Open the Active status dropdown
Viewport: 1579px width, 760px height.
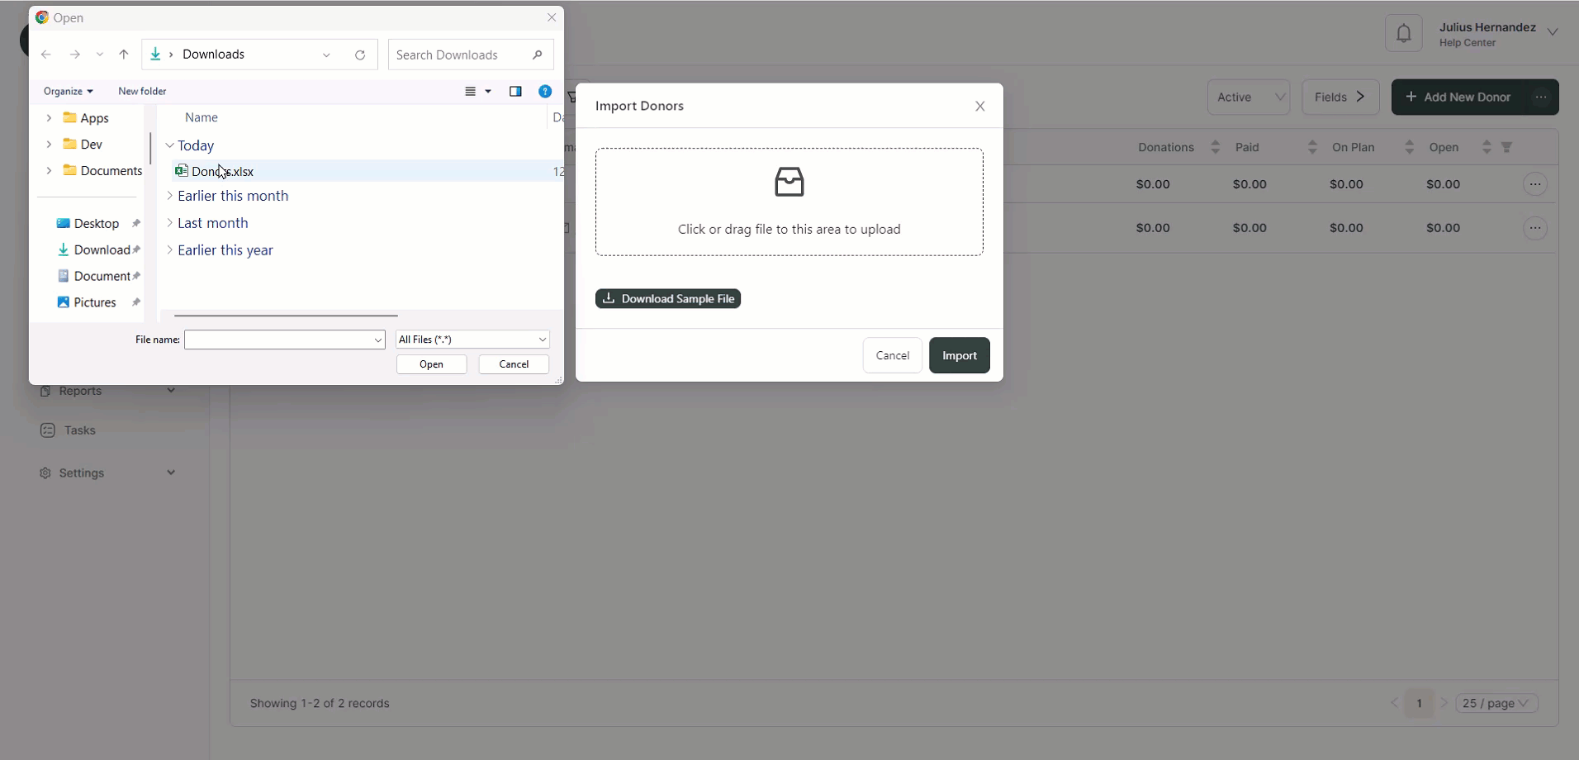[1248, 97]
